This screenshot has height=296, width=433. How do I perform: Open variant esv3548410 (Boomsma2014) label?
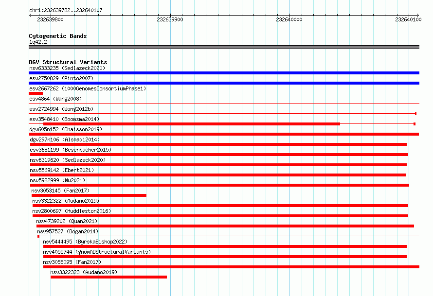(x=64, y=119)
